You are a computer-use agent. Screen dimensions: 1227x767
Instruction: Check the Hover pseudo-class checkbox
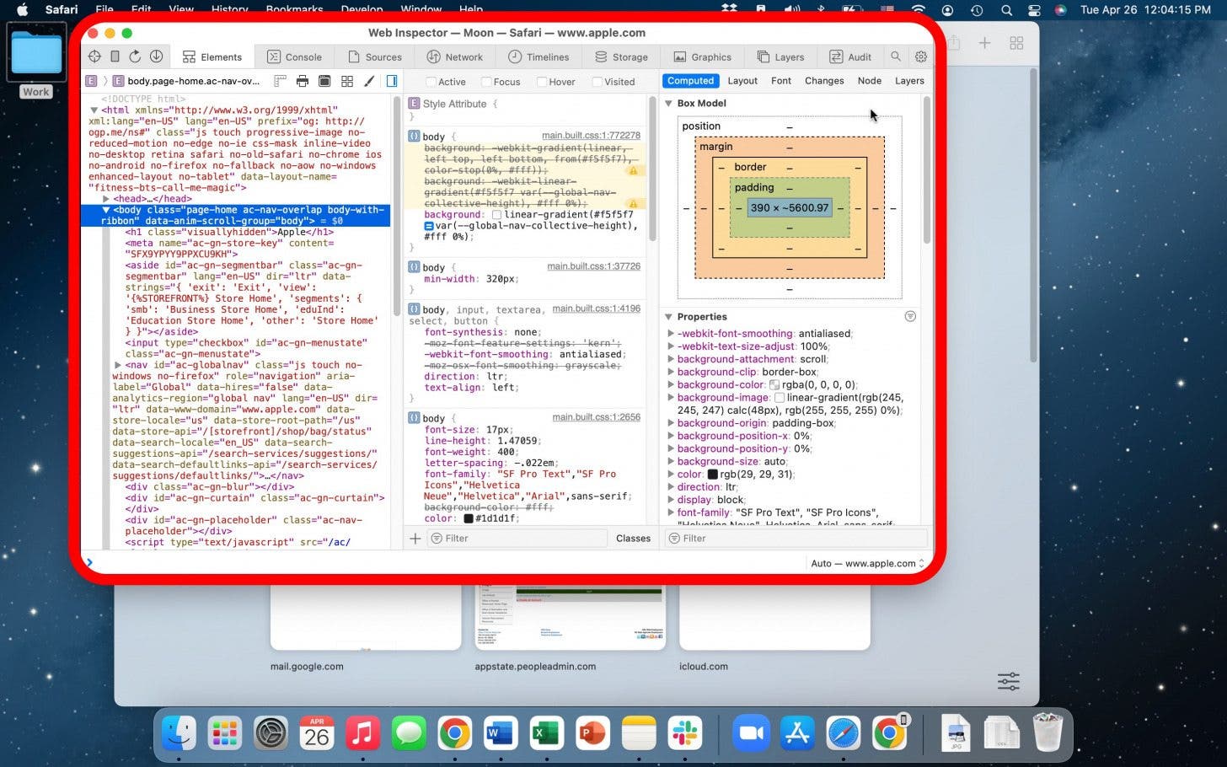click(x=541, y=82)
